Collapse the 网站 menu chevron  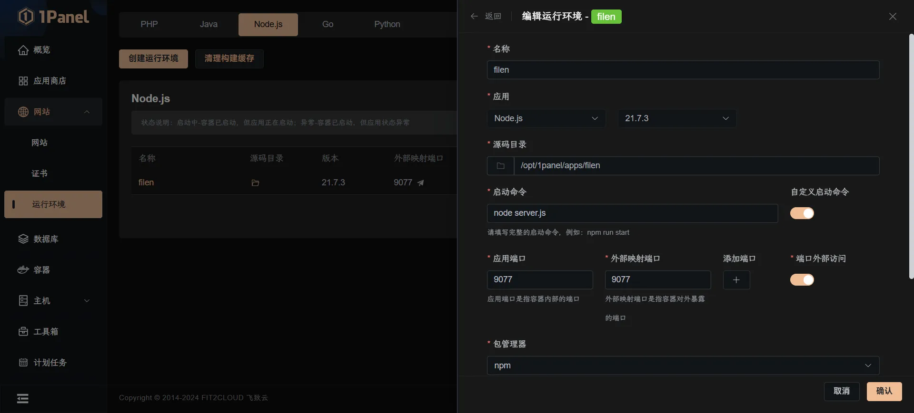pyautogui.click(x=87, y=112)
